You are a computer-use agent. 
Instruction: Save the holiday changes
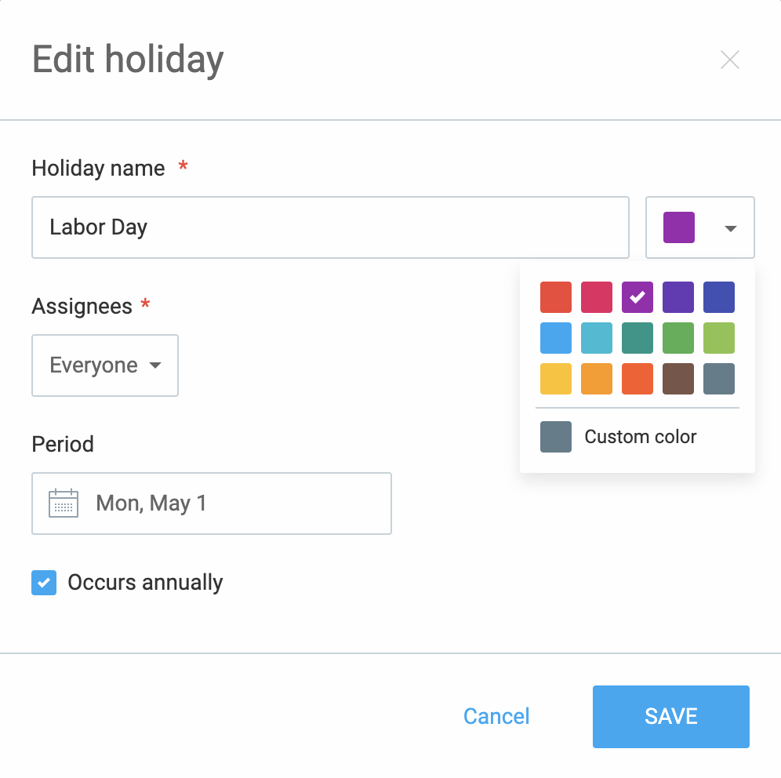pos(671,716)
